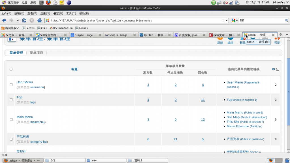Viewport: 290px width, 163px height.
Task: Open the search engine selector dropdown
Action: click(x=235, y=20)
